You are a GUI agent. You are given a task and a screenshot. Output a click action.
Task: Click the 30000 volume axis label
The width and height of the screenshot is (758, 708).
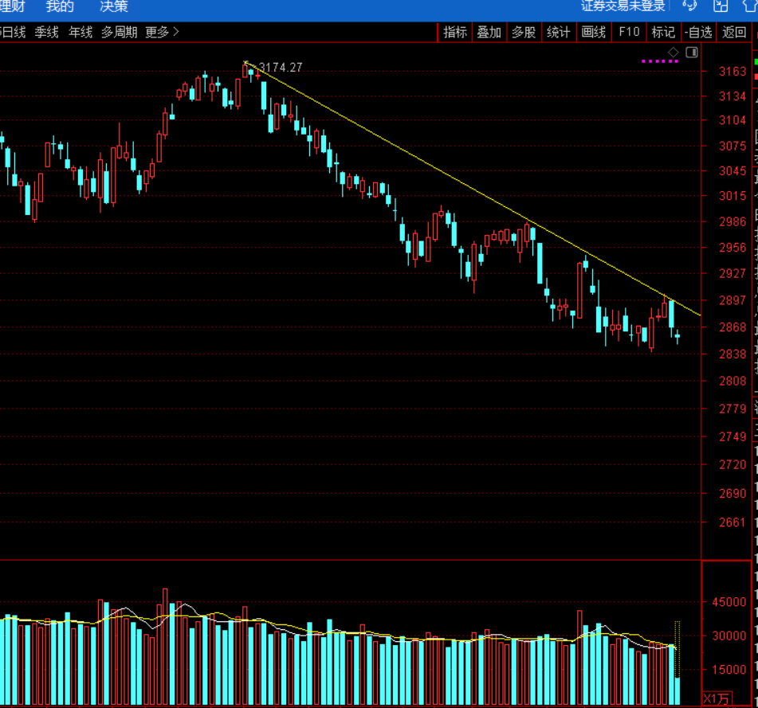click(x=729, y=636)
